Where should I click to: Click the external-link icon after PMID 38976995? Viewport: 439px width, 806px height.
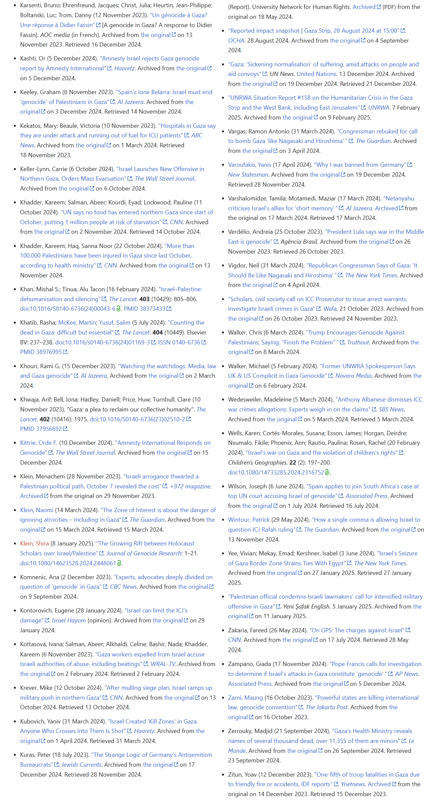[65, 352]
